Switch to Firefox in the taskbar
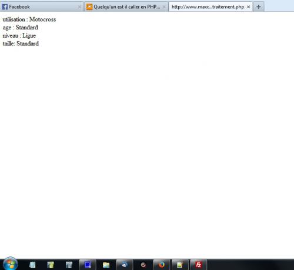The image size is (294, 270). point(162,265)
